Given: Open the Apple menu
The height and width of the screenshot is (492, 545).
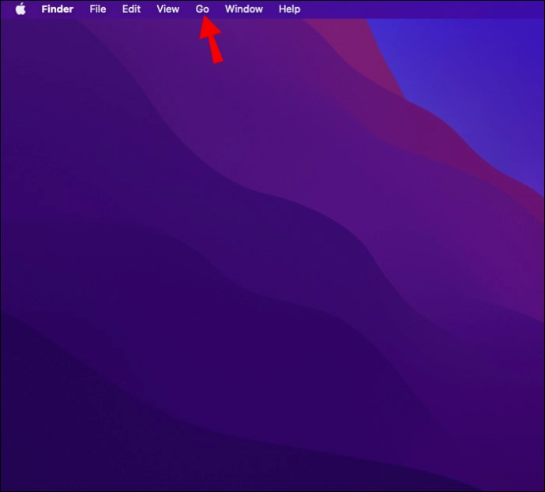Looking at the screenshot, I should click(21, 9).
